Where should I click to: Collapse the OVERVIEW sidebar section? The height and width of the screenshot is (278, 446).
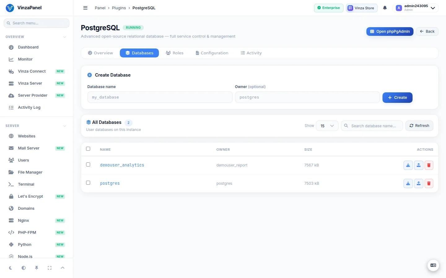pos(64,37)
